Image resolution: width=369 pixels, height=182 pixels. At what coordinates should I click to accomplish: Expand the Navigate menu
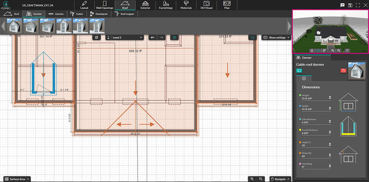point(280,179)
